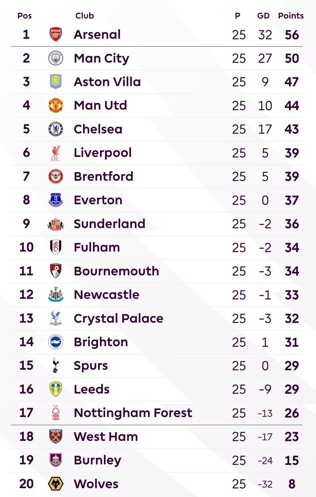The image size is (316, 497).
Task: Click the Everton club crest
Action: tap(56, 200)
